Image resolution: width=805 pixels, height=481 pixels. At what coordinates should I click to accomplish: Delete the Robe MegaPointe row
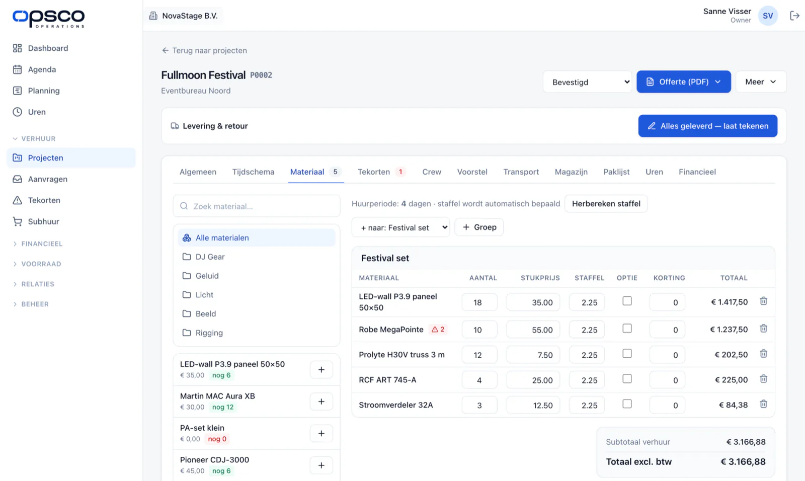(x=763, y=329)
